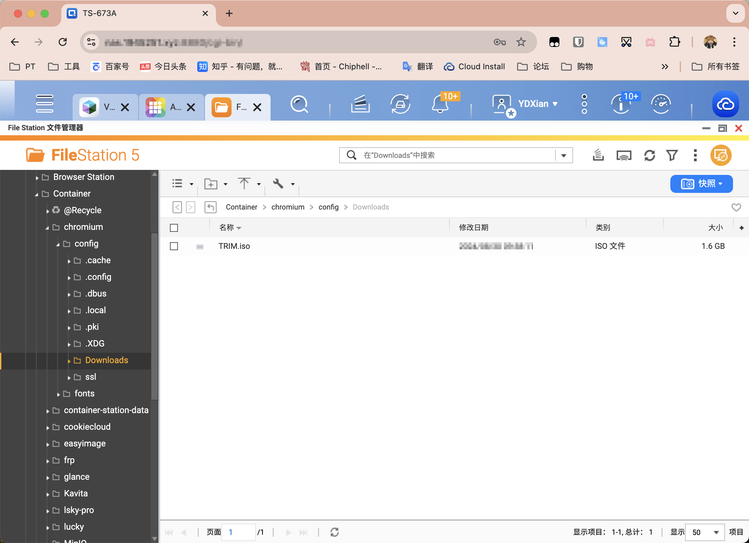Open Chrome extensions puzzle icon
749x543 pixels.
click(674, 42)
